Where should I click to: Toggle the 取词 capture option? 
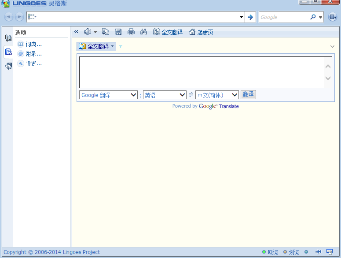(270, 252)
